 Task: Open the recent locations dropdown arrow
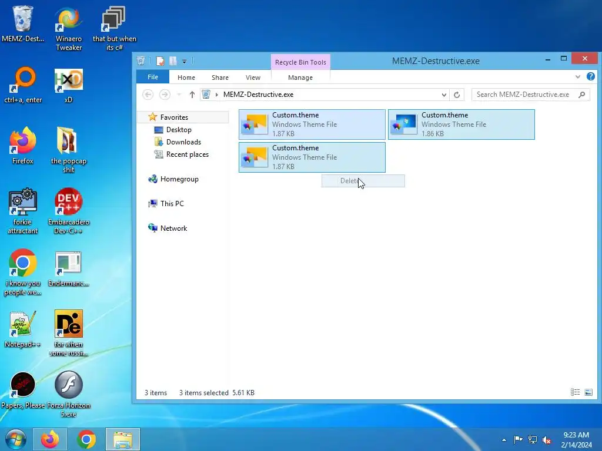point(179,95)
